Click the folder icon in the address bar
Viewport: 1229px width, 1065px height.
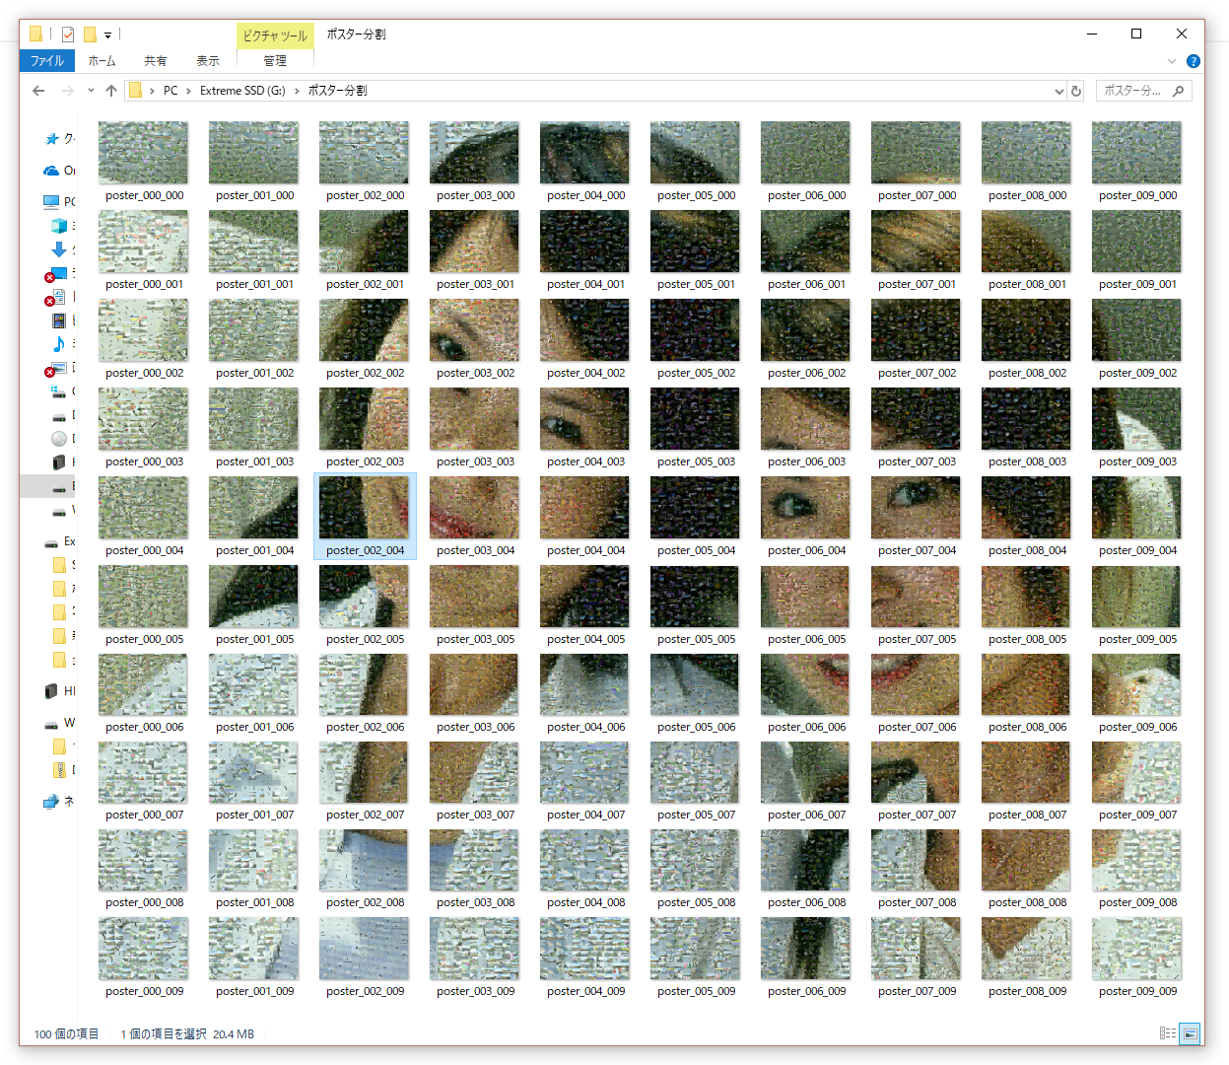point(136,91)
